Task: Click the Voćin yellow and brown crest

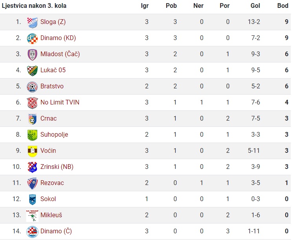Action: pos(32,151)
